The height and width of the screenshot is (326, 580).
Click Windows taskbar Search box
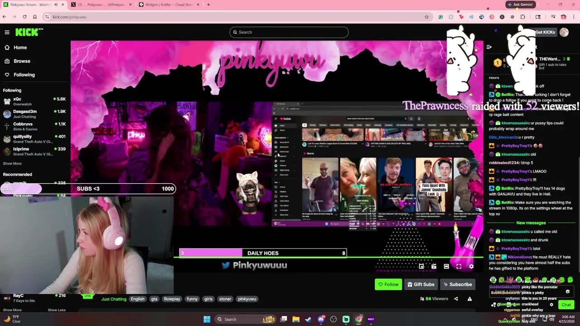click(246, 319)
